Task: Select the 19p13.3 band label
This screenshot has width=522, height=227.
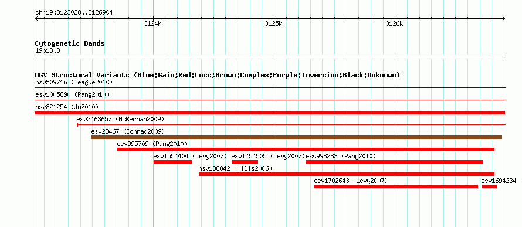Action: pos(48,51)
